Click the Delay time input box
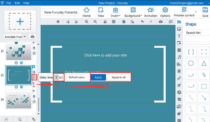The height and width of the screenshot is (122, 210). click(56, 77)
